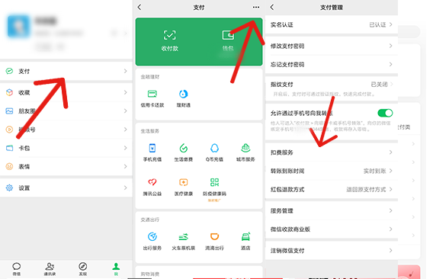Go back from the 支付管理 page
433x279 pixels.
click(272, 7)
